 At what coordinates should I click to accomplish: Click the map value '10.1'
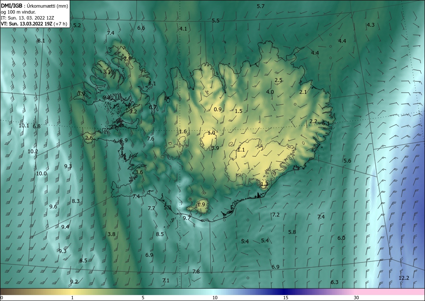[x=24, y=126]
